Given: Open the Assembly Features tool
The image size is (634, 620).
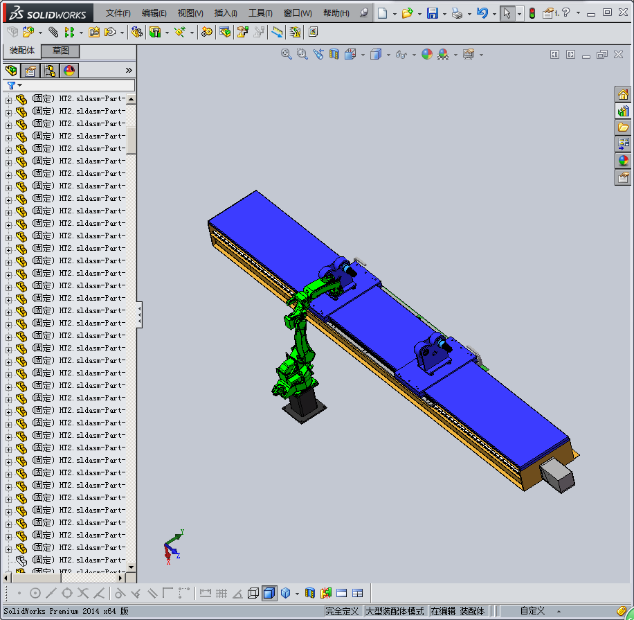Looking at the screenshot, I should point(155,32).
